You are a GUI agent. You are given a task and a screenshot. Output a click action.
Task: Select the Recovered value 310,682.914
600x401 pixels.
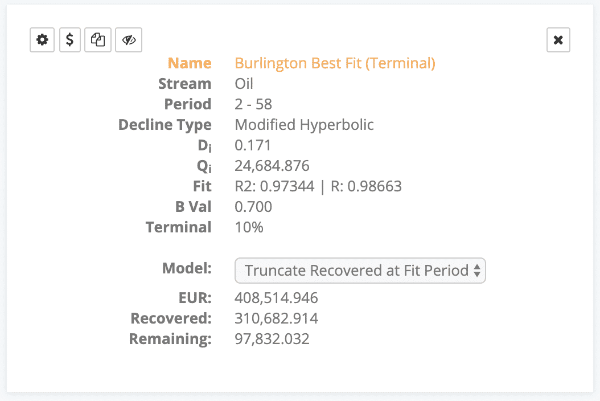coord(276,318)
